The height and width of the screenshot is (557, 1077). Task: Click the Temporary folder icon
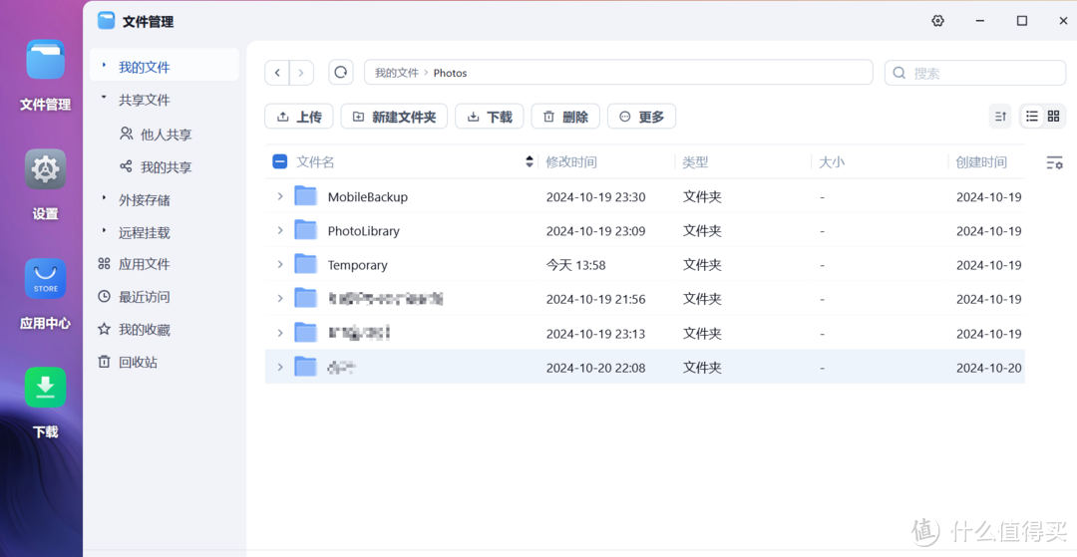tap(306, 264)
